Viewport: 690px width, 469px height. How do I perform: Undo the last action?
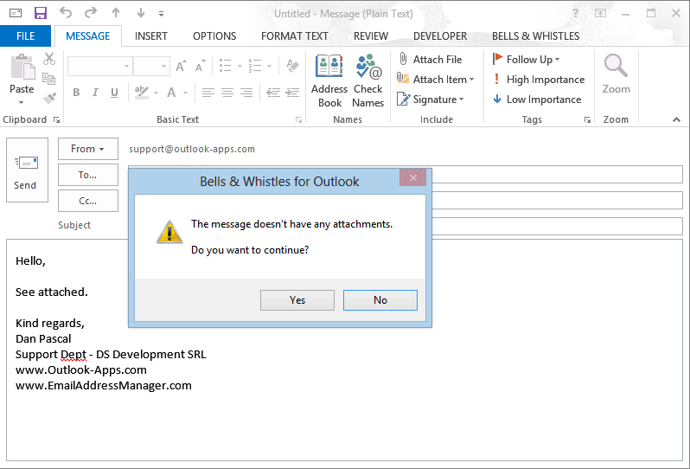click(x=66, y=13)
